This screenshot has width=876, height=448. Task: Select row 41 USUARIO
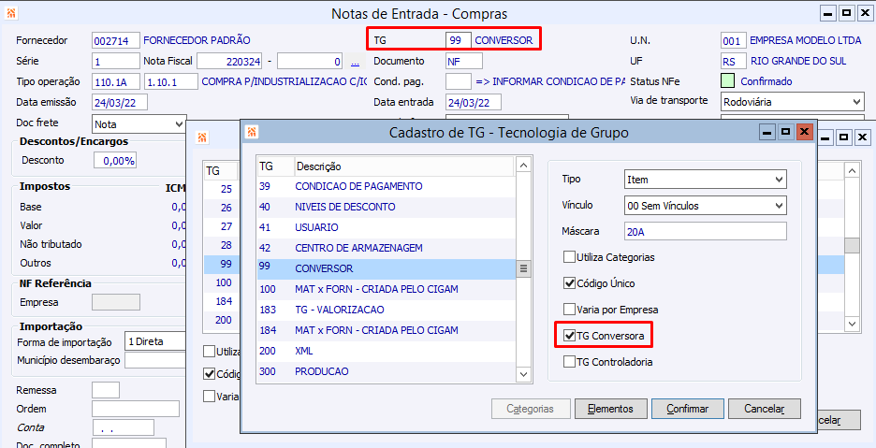click(386, 227)
